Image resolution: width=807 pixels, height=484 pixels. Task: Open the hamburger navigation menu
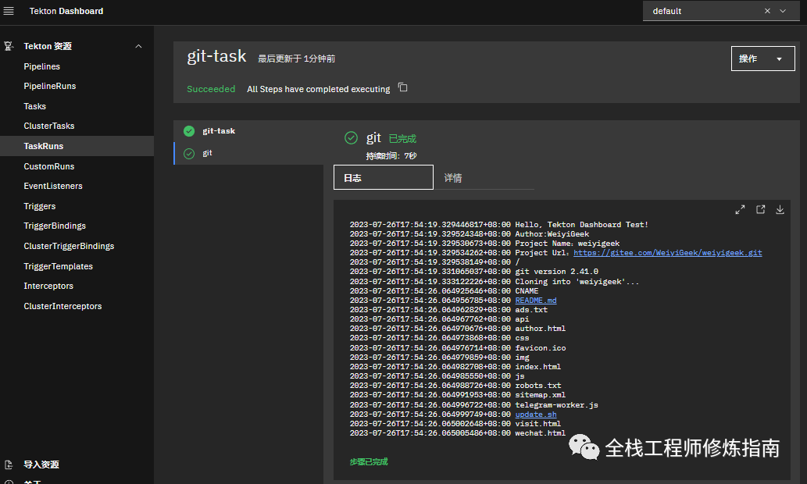pyautogui.click(x=9, y=11)
